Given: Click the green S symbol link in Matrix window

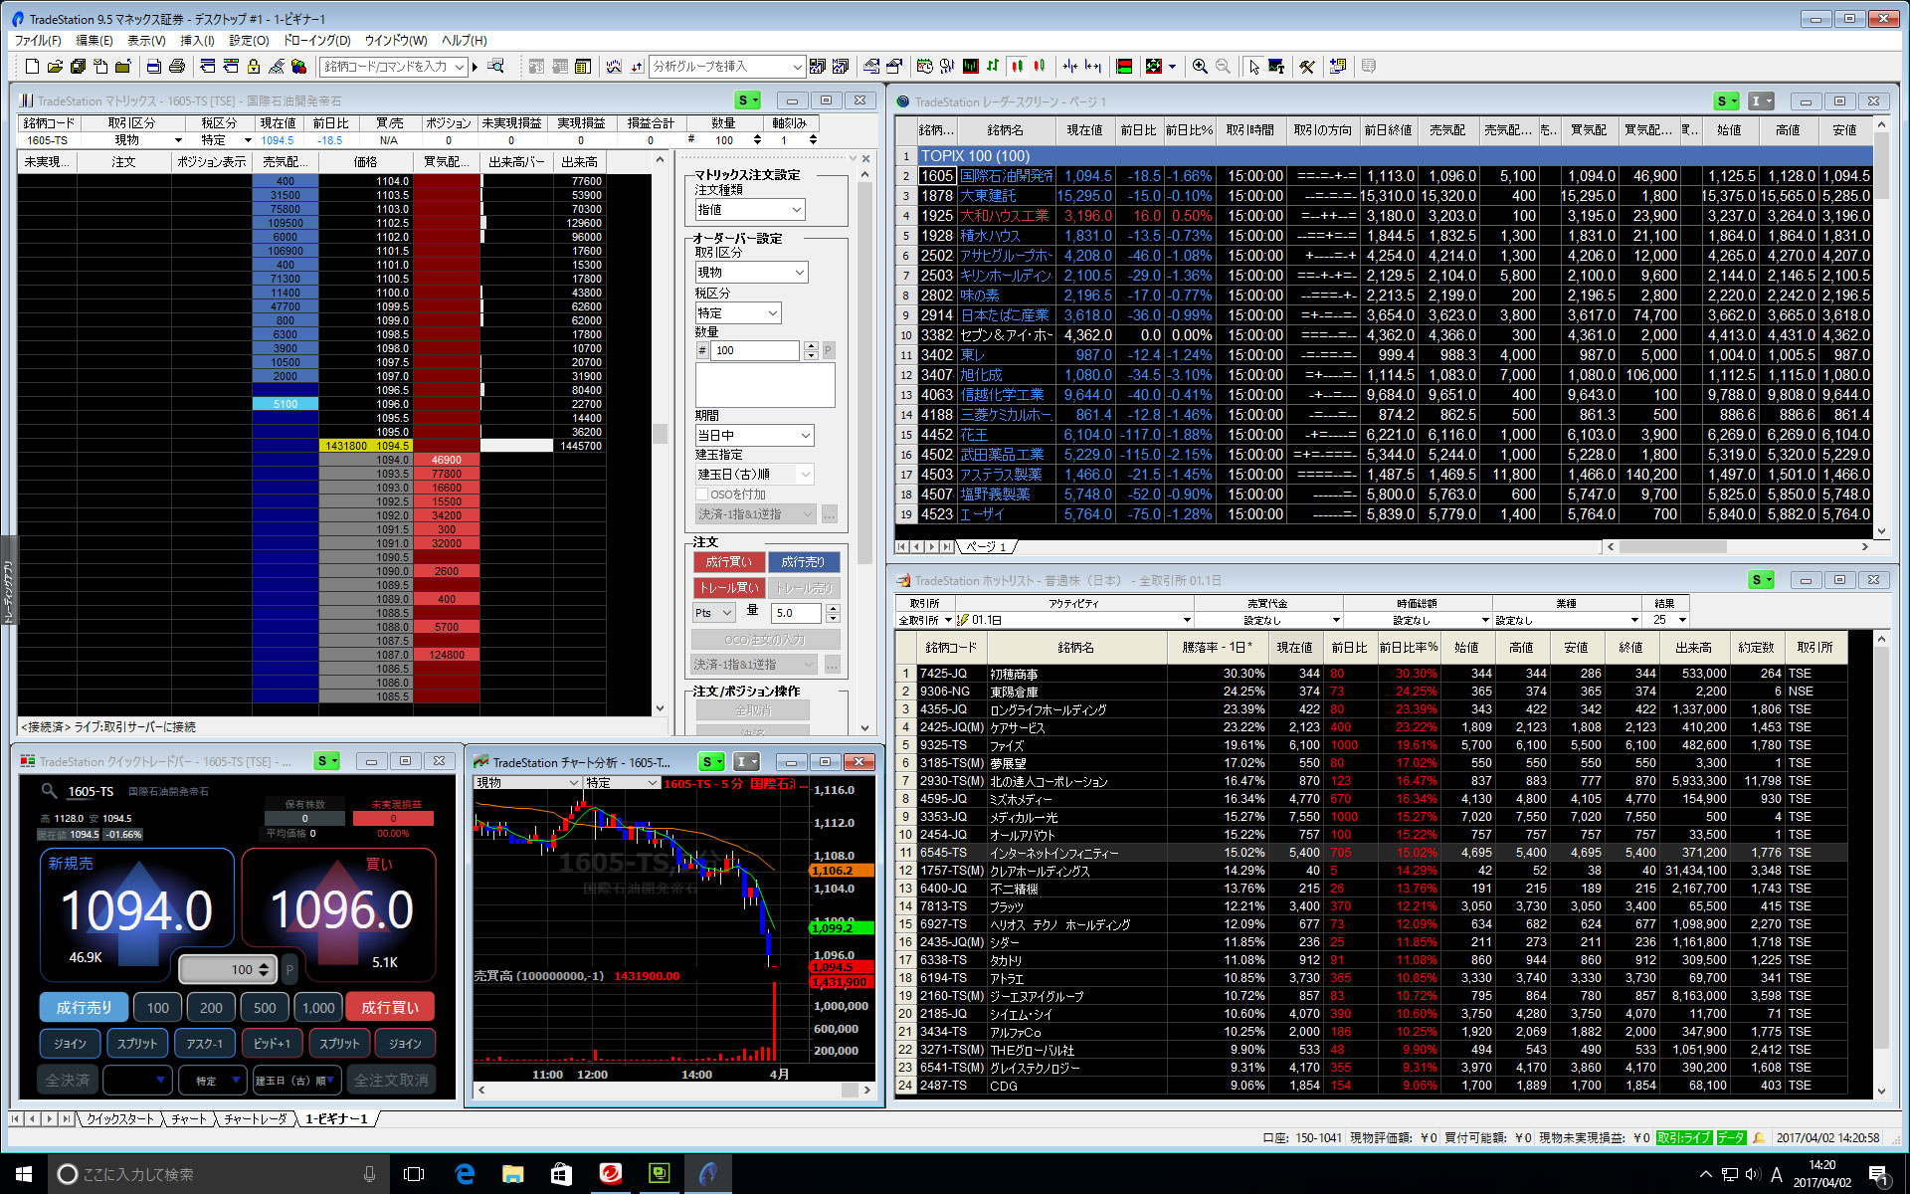Looking at the screenshot, I should tap(748, 100).
